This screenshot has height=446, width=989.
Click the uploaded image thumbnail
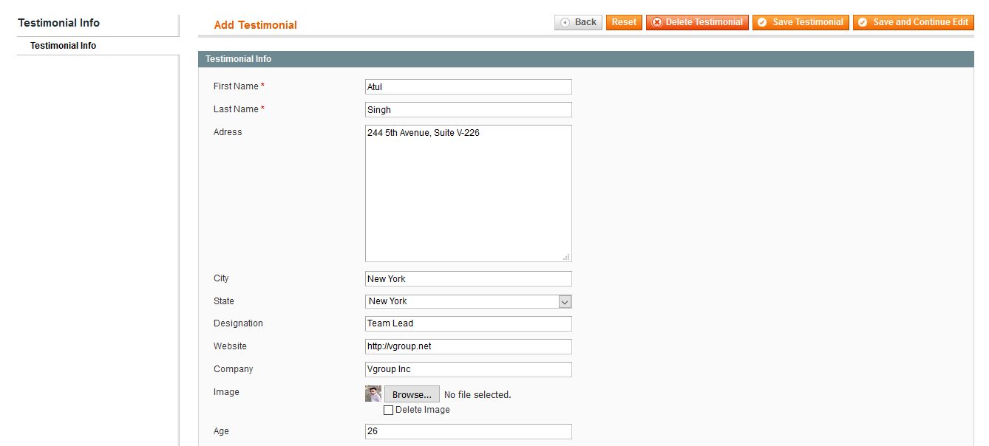coord(373,394)
